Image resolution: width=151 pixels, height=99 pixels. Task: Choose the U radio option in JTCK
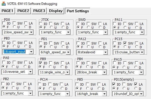[x=51, y=27]
